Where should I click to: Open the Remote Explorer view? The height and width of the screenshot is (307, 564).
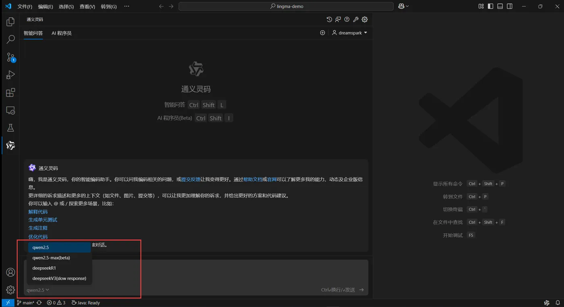pos(10,111)
